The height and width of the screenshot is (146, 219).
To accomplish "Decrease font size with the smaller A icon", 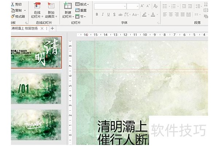I will (148, 6).
